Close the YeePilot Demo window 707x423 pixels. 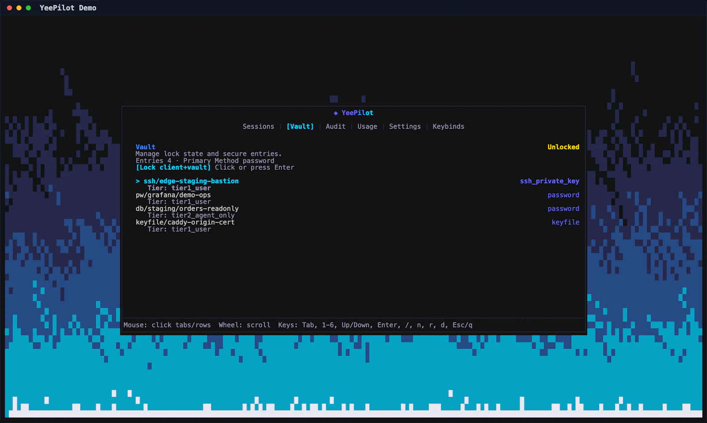click(9, 8)
